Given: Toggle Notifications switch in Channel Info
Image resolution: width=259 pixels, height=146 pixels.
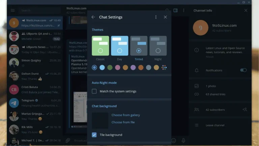Looking at the screenshot, I should tap(243, 70).
